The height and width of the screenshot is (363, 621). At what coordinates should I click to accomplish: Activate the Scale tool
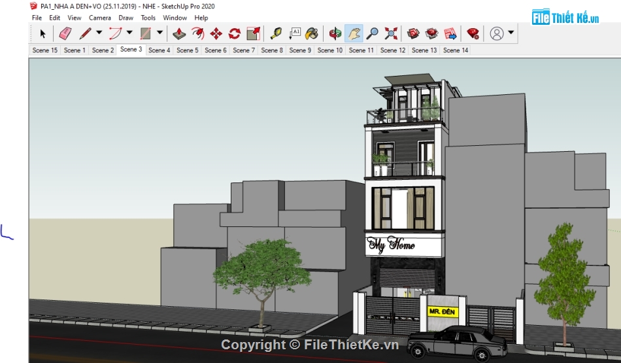pos(253,34)
